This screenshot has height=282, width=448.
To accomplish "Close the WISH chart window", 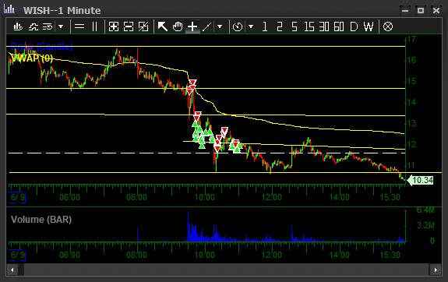I will click(436, 11).
